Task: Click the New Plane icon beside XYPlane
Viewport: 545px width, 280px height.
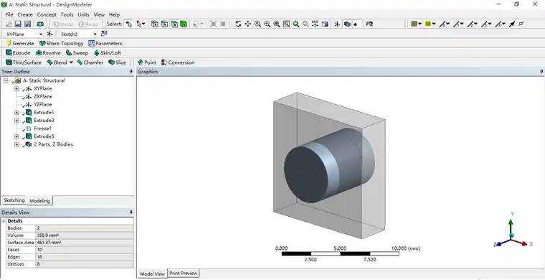Action: [50, 34]
